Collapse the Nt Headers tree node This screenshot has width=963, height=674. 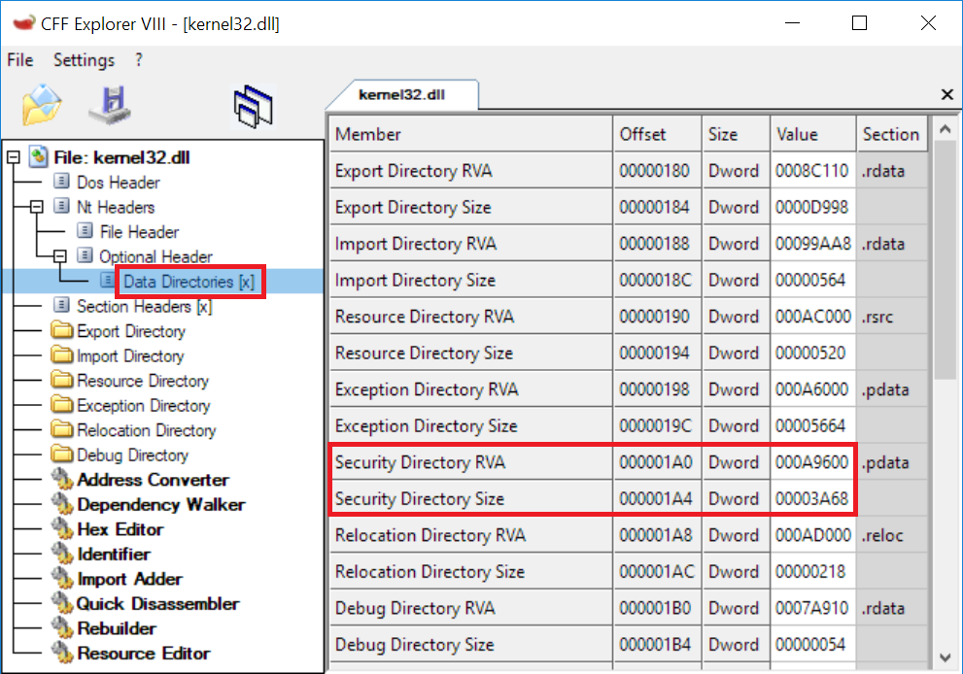pos(37,207)
